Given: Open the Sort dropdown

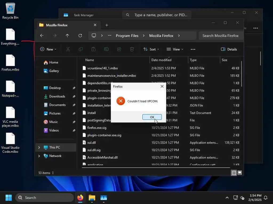Looking at the screenshot, I should 151,49.
